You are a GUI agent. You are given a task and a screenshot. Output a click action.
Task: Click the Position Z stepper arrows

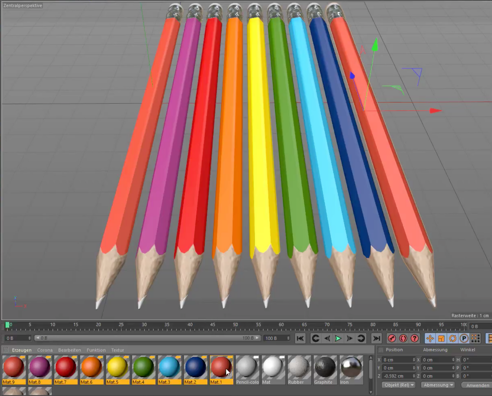(414, 376)
